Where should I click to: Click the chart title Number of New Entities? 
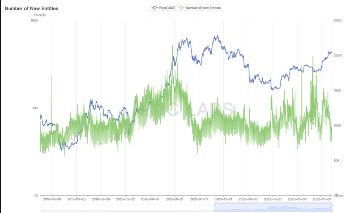coord(31,8)
